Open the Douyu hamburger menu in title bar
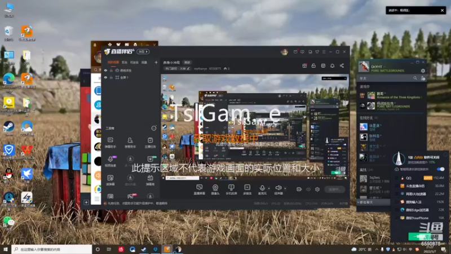Screen dimensions: 451x254 (x=324, y=52)
